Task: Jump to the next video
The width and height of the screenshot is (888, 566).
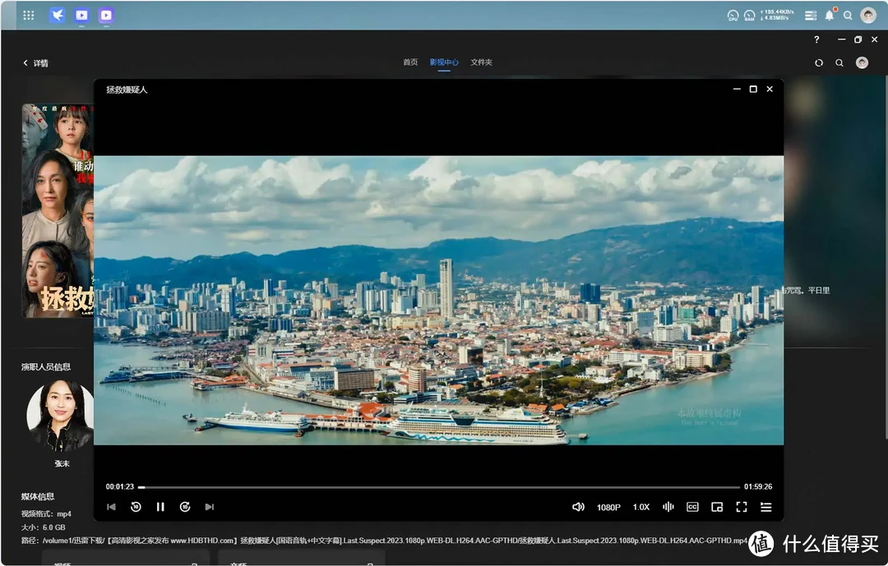Action: click(210, 507)
